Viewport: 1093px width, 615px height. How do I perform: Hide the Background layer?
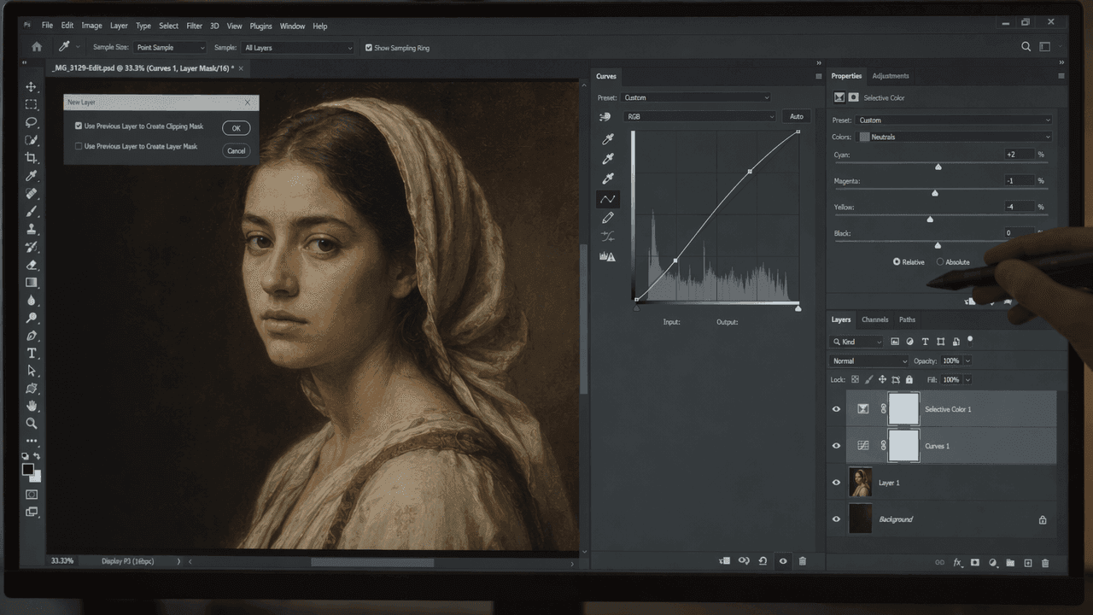tap(836, 519)
